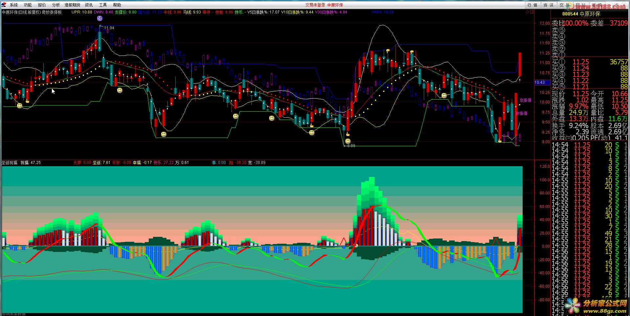This screenshot has height=316, width=630.
Task: Click the DWN: 9.48 indicator value
Action: (103, 12)
